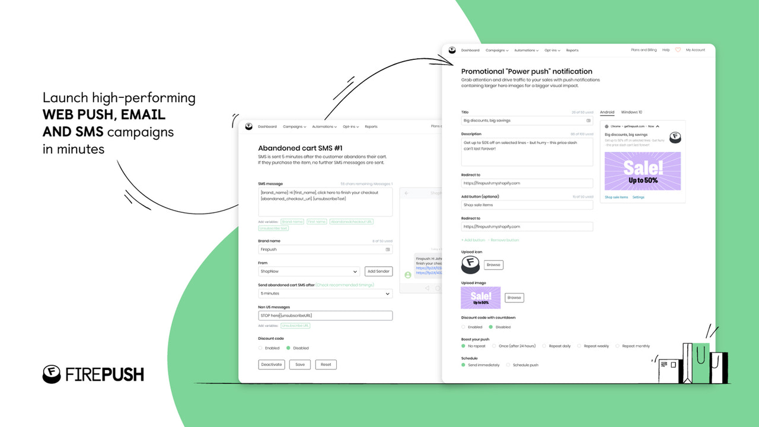759x427 pixels.
Task: Click the Firepush F logo inside the notification preview
Action: point(675,138)
